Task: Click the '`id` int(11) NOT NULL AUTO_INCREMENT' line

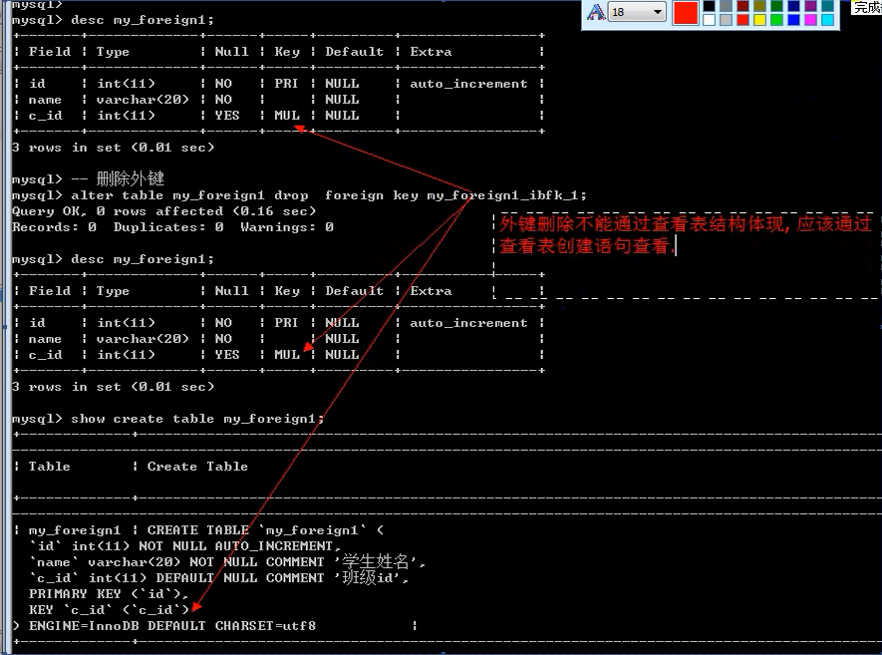Action: pyautogui.click(x=185, y=546)
